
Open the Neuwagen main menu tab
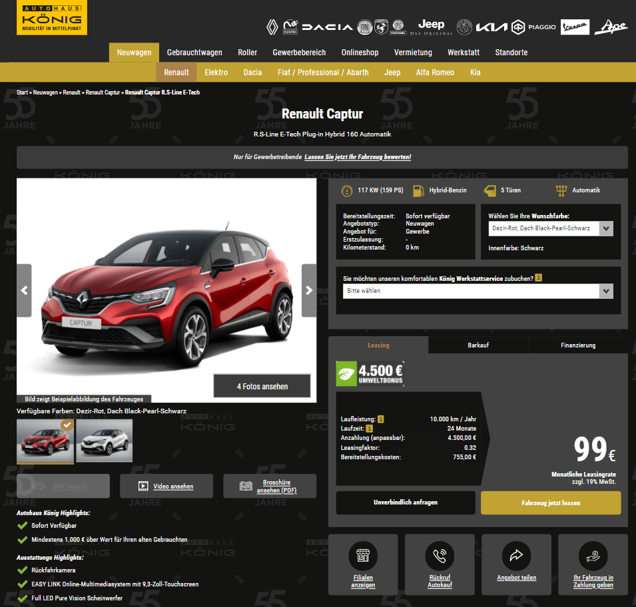[134, 53]
